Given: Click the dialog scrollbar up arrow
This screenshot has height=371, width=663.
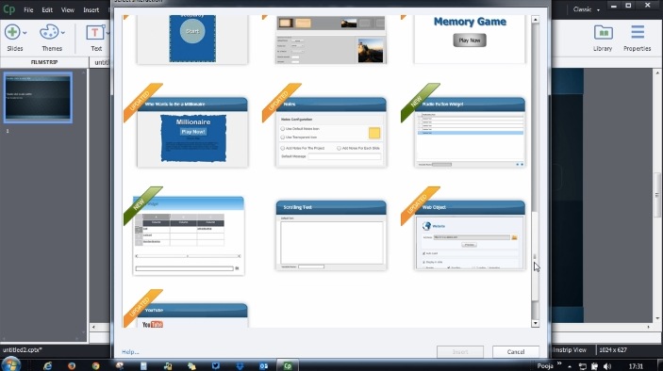Looking at the screenshot, I should (536, 20).
